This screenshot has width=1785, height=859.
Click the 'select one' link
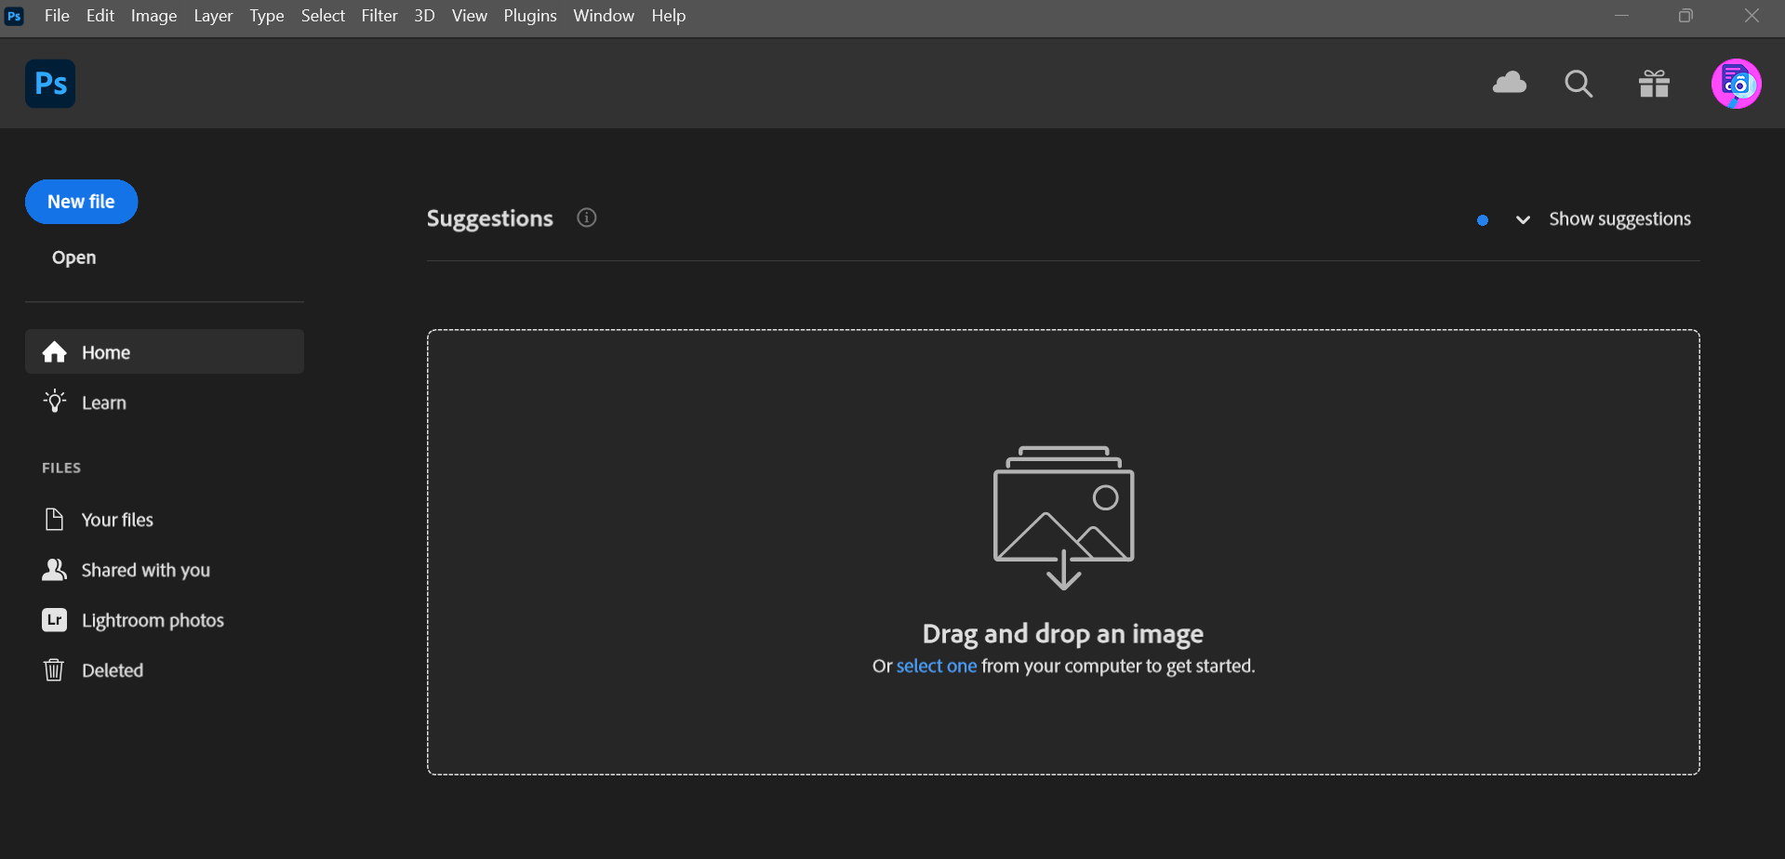pos(936,666)
